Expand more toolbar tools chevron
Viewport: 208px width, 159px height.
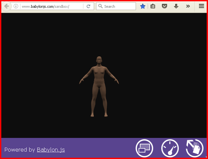click(188, 6)
